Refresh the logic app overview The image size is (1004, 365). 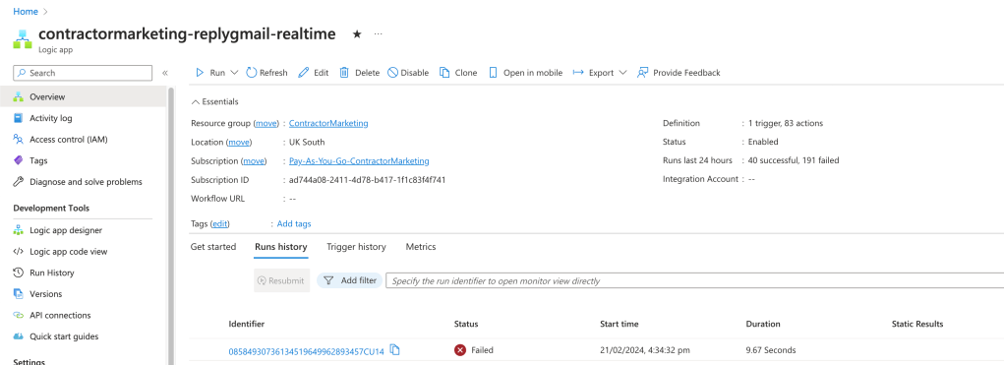click(x=267, y=73)
